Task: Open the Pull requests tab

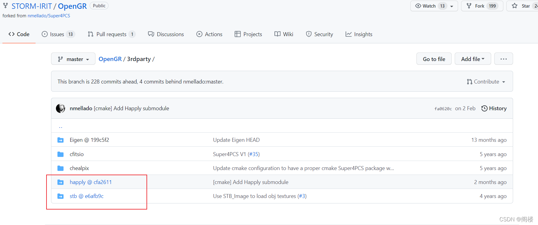Action: (111, 34)
